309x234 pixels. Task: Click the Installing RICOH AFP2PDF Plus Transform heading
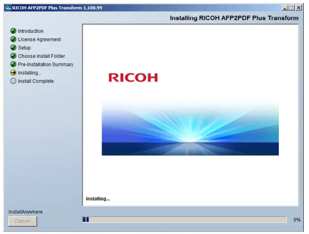click(234, 18)
